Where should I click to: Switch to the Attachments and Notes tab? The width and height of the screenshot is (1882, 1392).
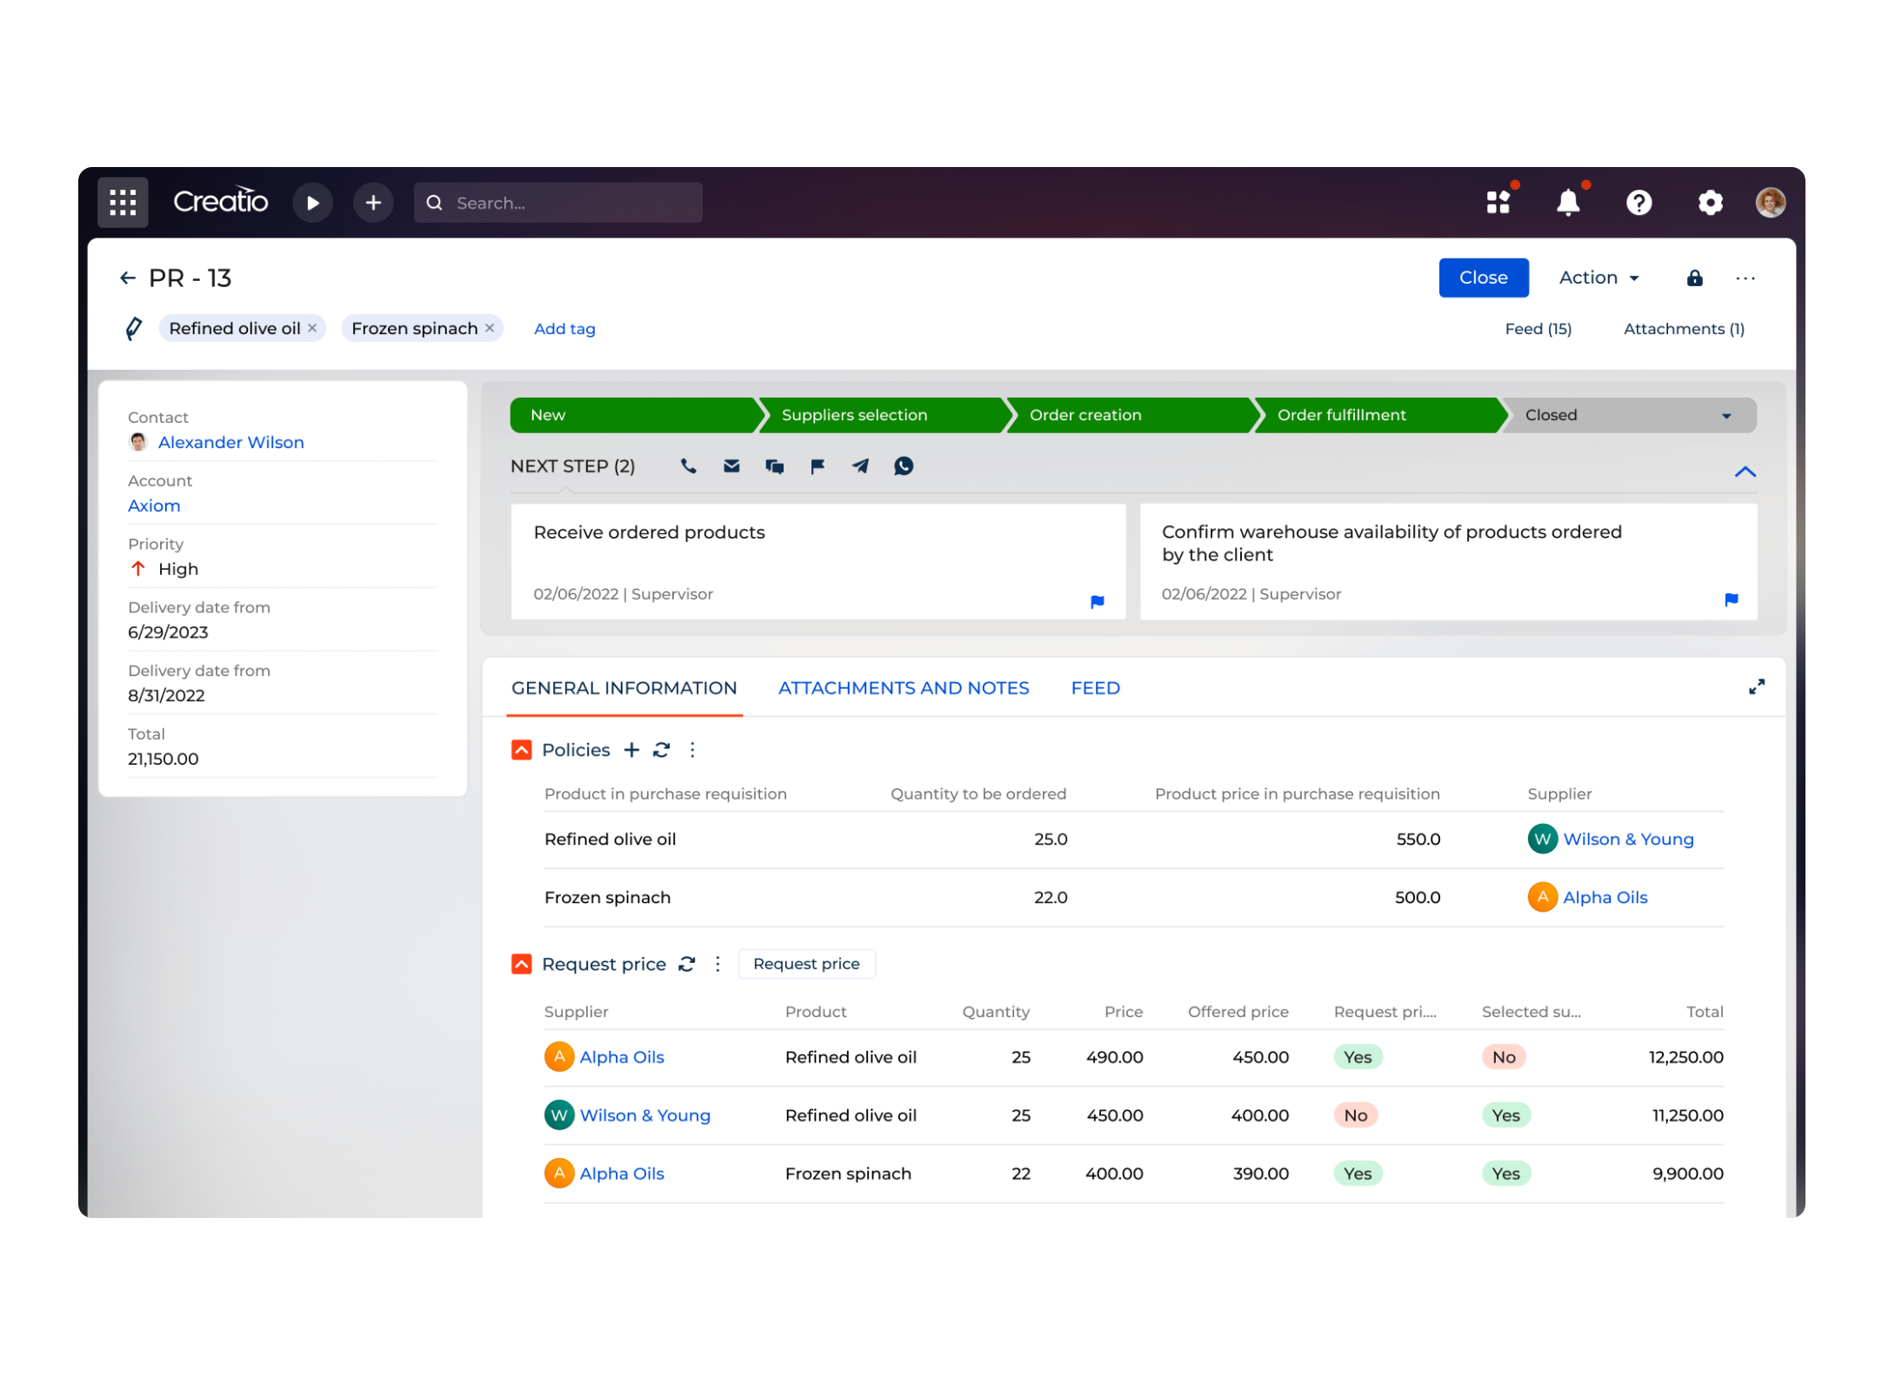click(903, 687)
